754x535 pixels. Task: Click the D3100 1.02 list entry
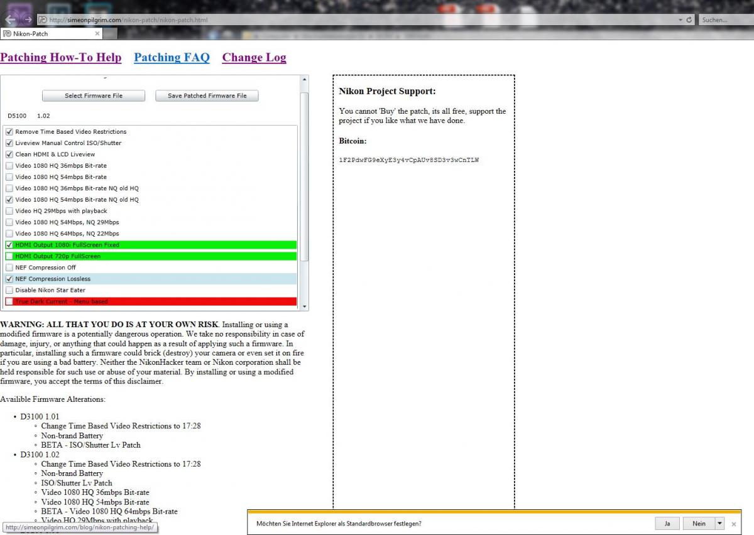pos(40,455)
